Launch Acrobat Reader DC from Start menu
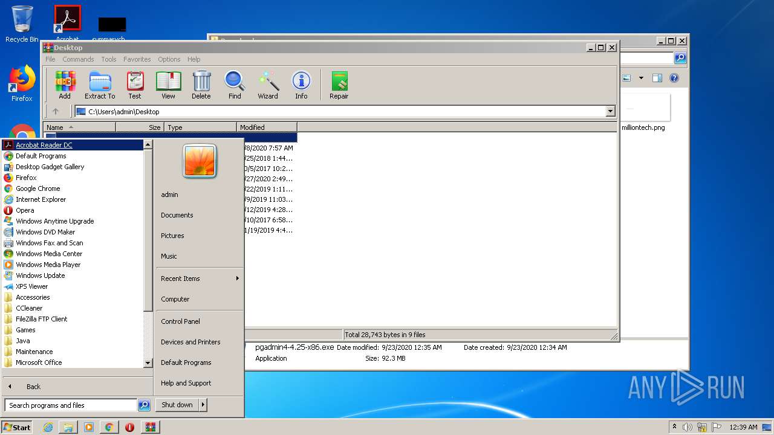The height and width of the screenshot is (435, 774). 73,145
